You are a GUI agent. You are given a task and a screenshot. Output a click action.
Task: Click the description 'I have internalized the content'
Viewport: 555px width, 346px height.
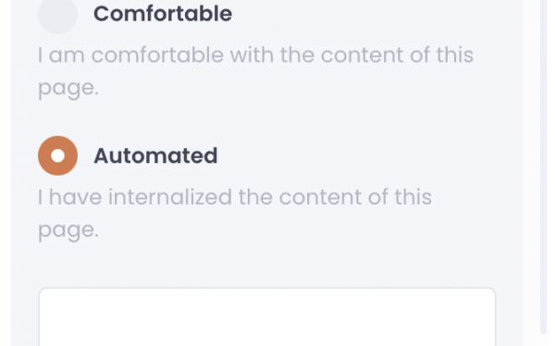pyautogui.click(x=235, y=213)
